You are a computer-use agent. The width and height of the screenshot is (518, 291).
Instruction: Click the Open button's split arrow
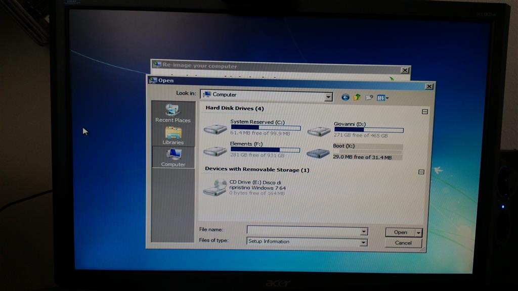coord(418,233)
